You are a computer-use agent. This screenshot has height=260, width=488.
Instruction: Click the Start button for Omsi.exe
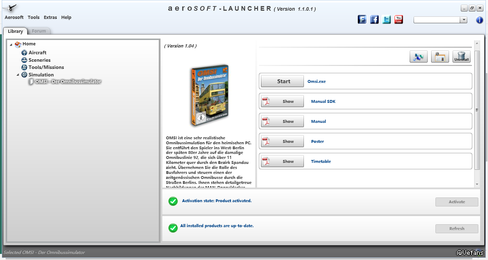282,81
